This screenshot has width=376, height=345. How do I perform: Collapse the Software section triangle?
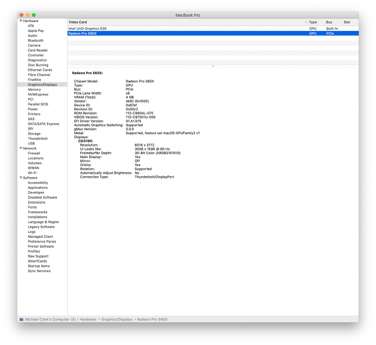point(21,178)
